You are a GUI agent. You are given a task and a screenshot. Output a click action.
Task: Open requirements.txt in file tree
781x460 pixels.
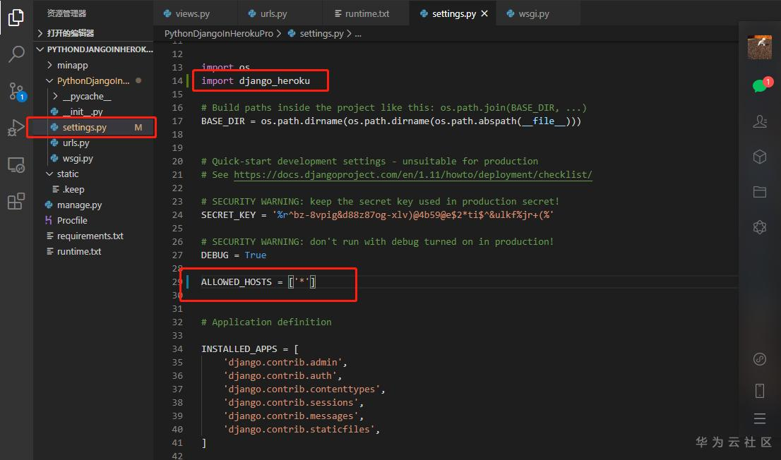pos(94,236)
